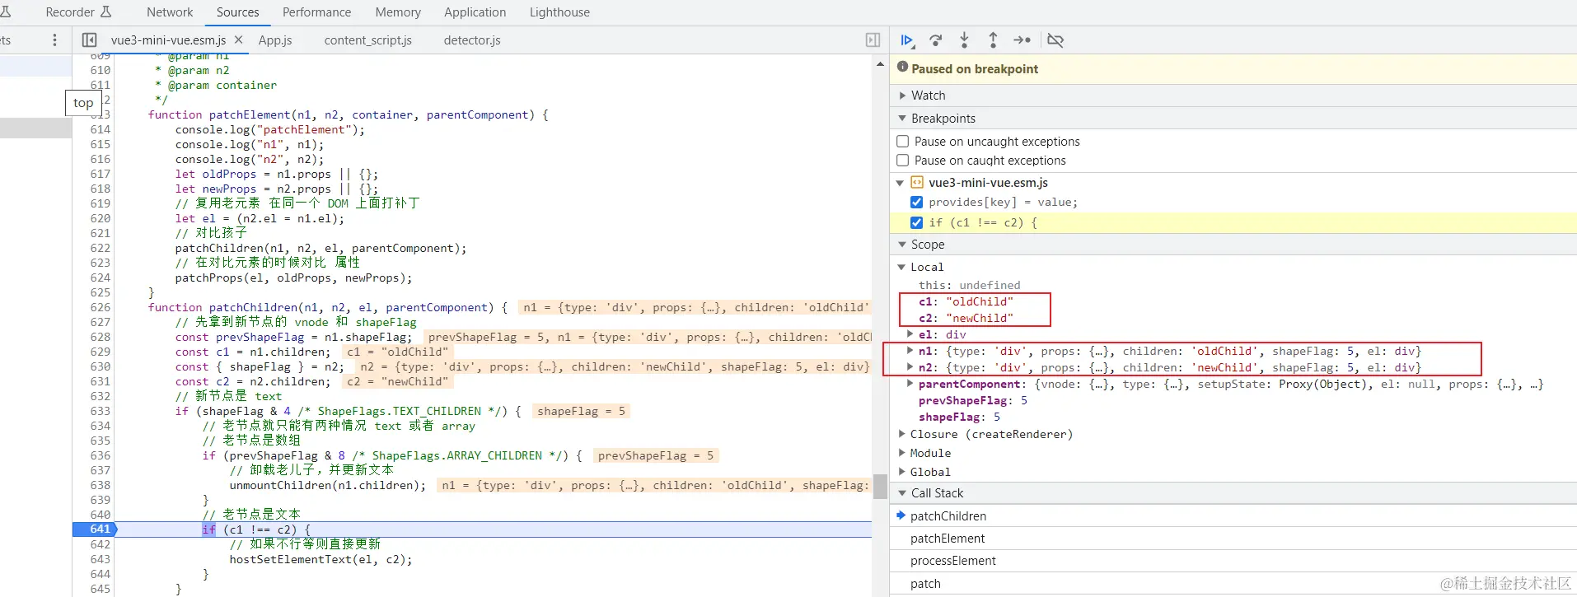This screenshot has width=1577, height=597.
Task: Click the Step over next function call icon
Action: point(936,40)
